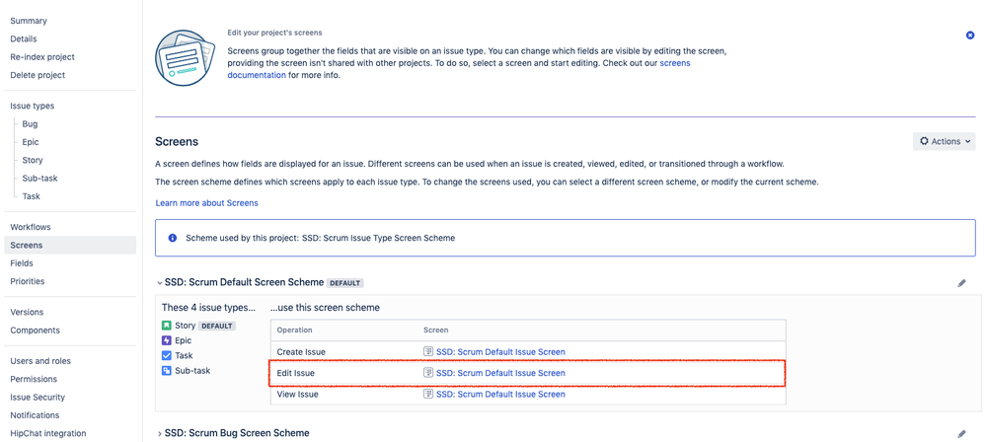This screenshot has width=986, height=442.
Task: Click the Edit Issue operation cell
Action: (x=295, y=374)
